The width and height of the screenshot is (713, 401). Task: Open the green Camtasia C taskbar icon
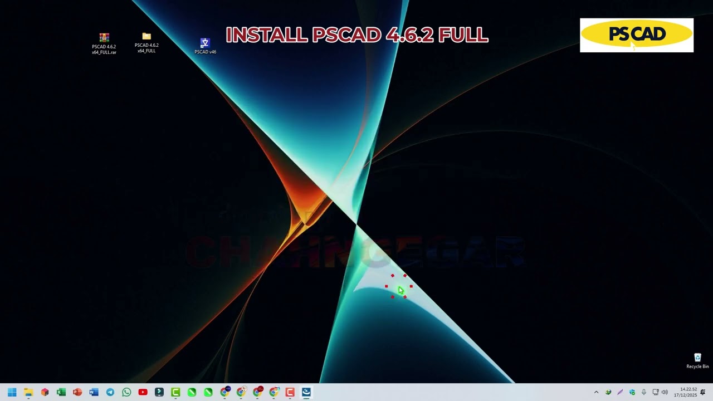pyautogui.click(x=175, y=392)
